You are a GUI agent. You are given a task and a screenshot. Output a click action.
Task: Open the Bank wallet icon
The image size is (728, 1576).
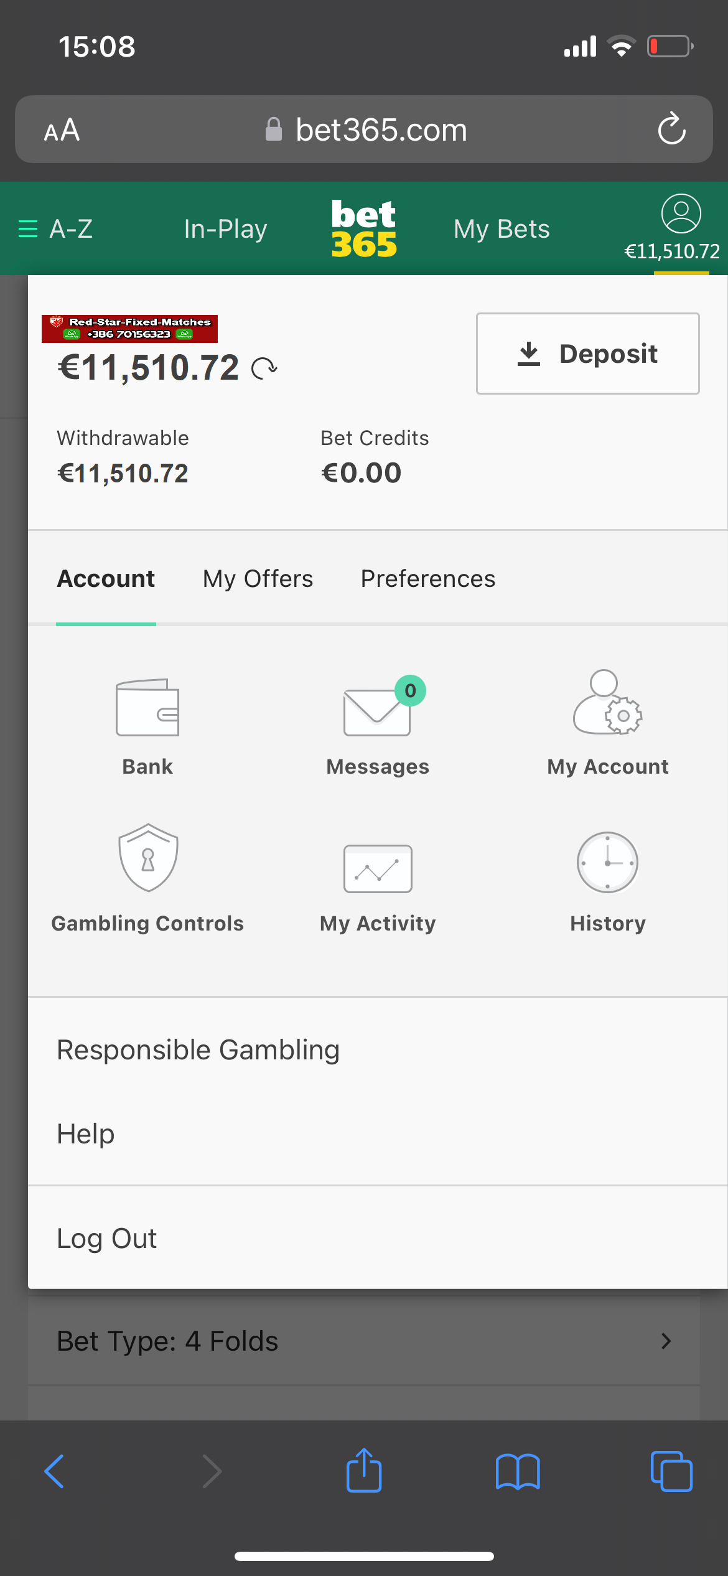(147, 708)
